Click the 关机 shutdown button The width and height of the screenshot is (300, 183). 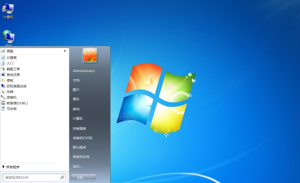point(80,177)
